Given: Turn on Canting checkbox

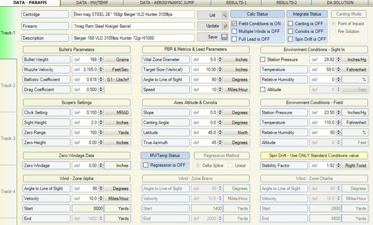Looking at the screenshot, I should tap(290, 23).
